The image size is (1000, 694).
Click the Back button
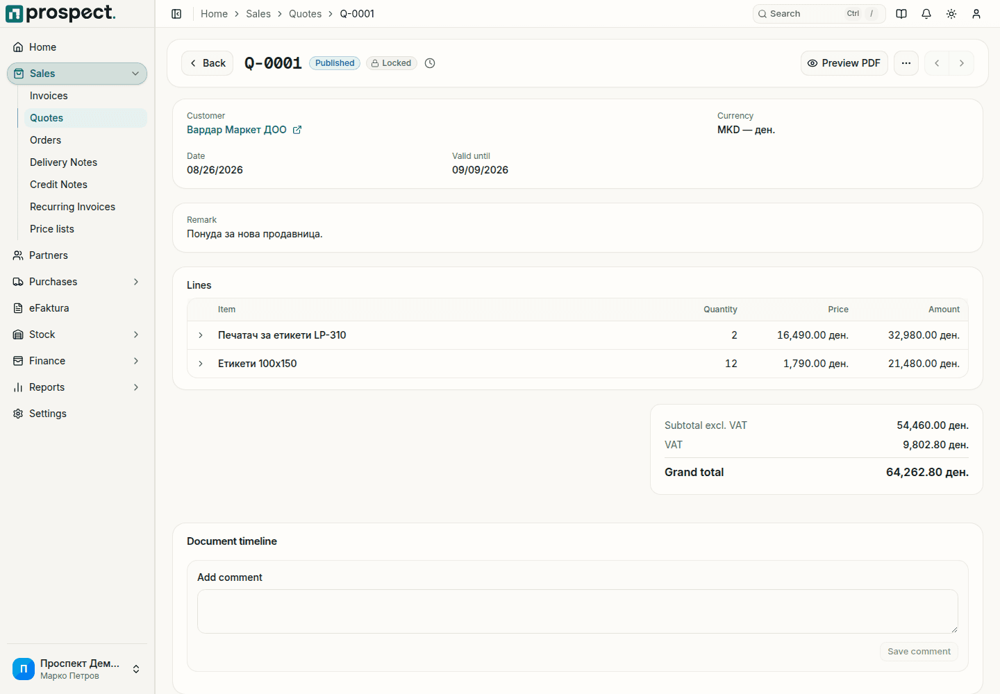tap(208, 63)
